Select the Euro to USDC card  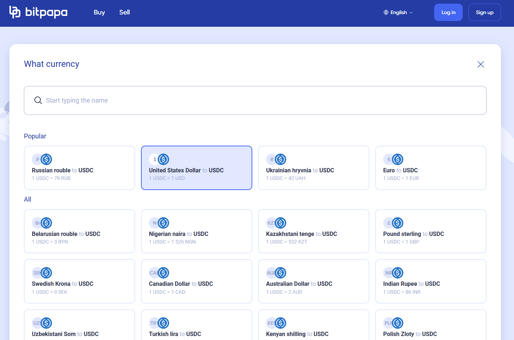coord(431,168)
